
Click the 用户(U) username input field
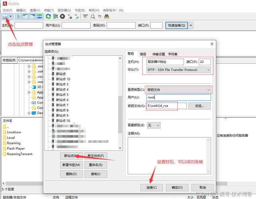[178, 98]
